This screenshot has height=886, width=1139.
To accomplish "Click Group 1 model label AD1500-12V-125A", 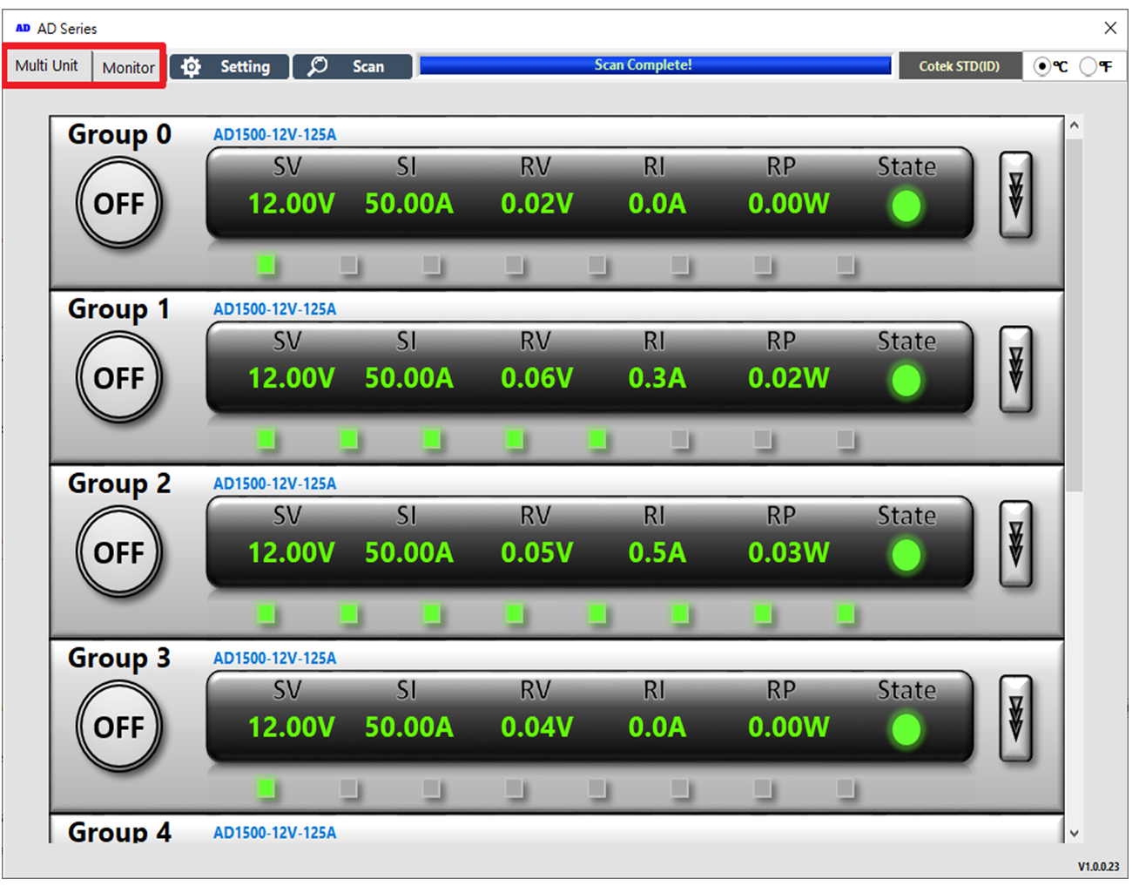I will (x=274, y=308).
